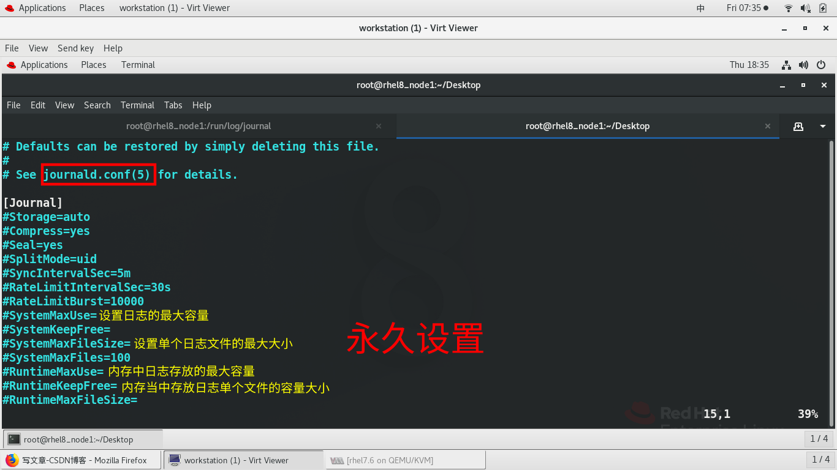Click workstation (1) - Virt Viewer app menu
Image resolution: width=837 pixels, height=470 pixels.
click(175, 8)
